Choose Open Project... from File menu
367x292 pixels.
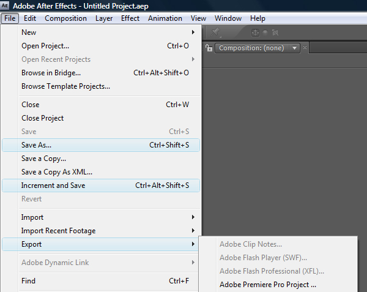tap(101, 46)
